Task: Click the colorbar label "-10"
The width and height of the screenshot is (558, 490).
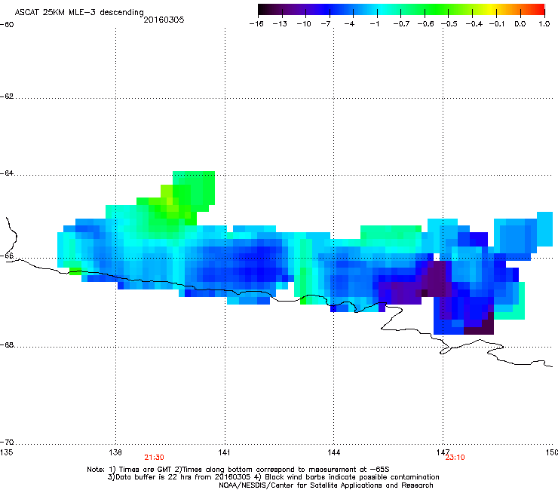Action: [x=304, y=24]
